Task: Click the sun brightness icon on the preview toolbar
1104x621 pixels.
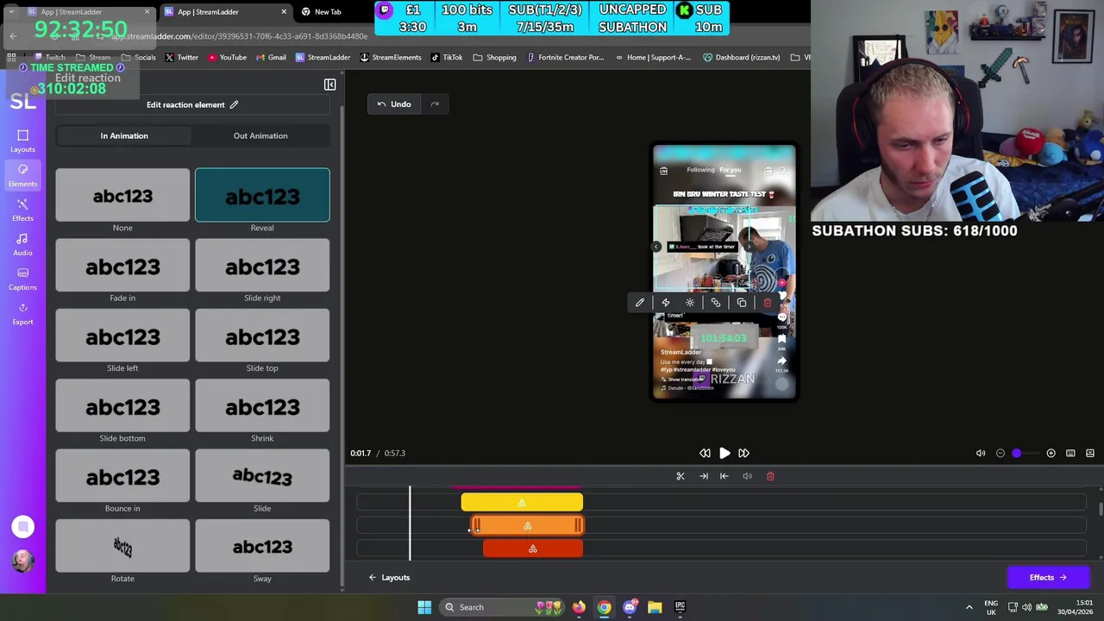Action: (x=690, y=303)
